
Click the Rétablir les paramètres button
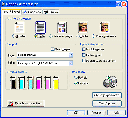click(26, 103)
